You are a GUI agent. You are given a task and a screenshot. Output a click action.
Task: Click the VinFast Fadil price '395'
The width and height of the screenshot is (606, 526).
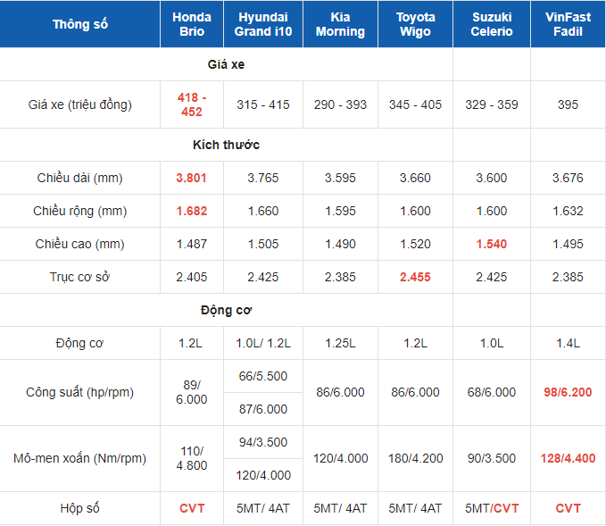pos(568,104)
